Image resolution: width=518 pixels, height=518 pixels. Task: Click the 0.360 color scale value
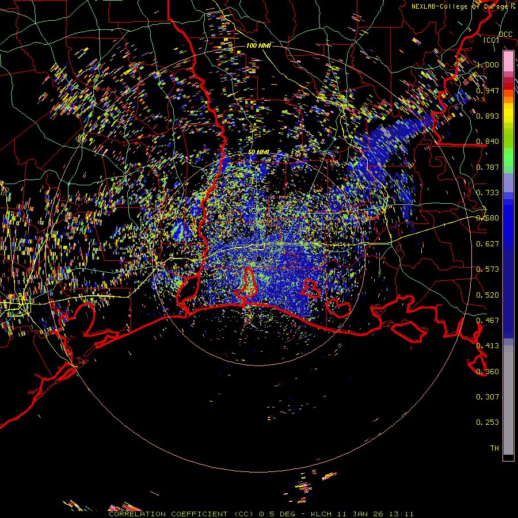point(487,372)
